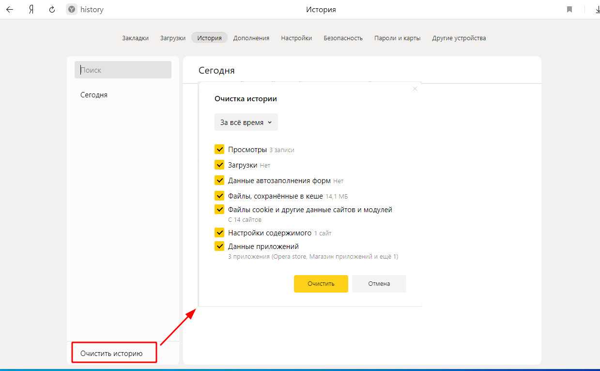Open the Yandex home icon

click(31, 10)
